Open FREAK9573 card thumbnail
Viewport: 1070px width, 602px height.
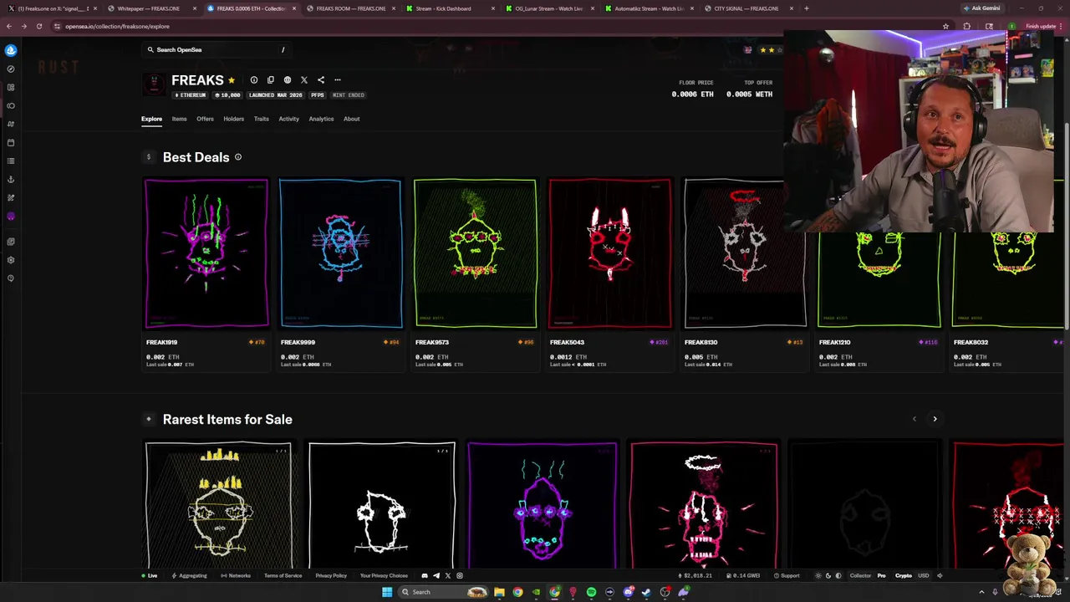click(x=476, y=253)
